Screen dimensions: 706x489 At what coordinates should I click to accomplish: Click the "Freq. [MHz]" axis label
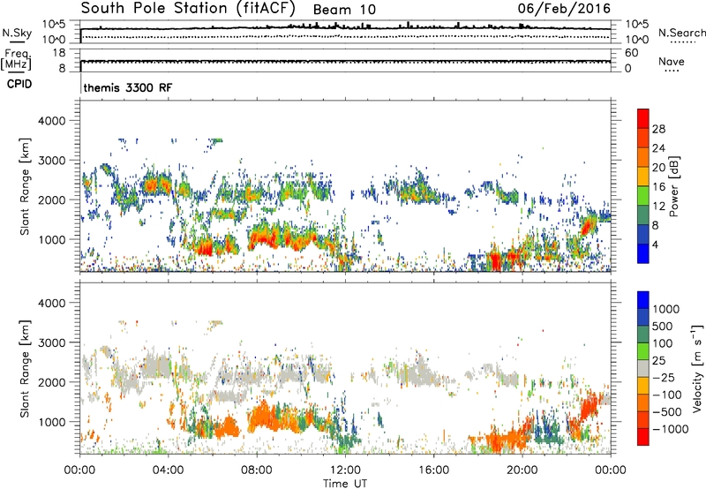click(16, 60)
